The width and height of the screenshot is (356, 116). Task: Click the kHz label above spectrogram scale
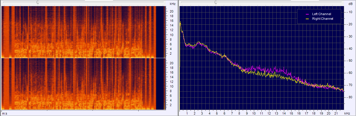[172, 4]
